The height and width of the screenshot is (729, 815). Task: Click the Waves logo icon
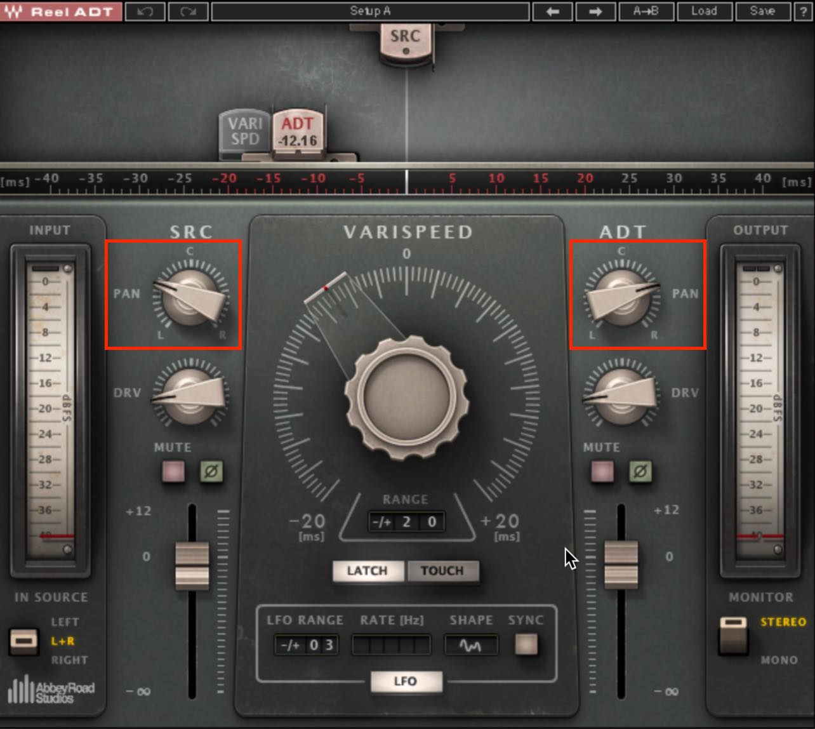tap(13, 11)
